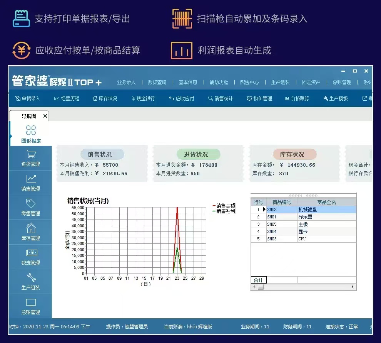Image resolution: width=381 pixels, height=343 pixels.
Task: Click the 进货状况 summary button
Action: [196, 154]
